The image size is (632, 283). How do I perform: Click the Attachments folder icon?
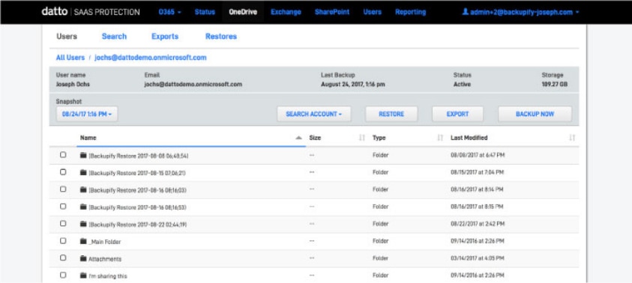point(83,258)
